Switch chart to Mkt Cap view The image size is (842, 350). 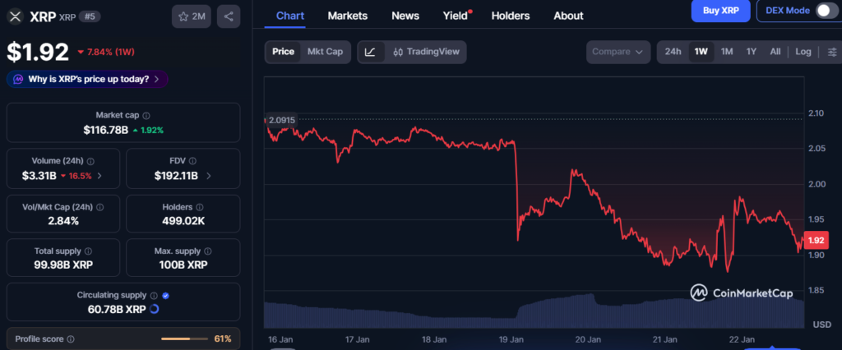(325, 52)
